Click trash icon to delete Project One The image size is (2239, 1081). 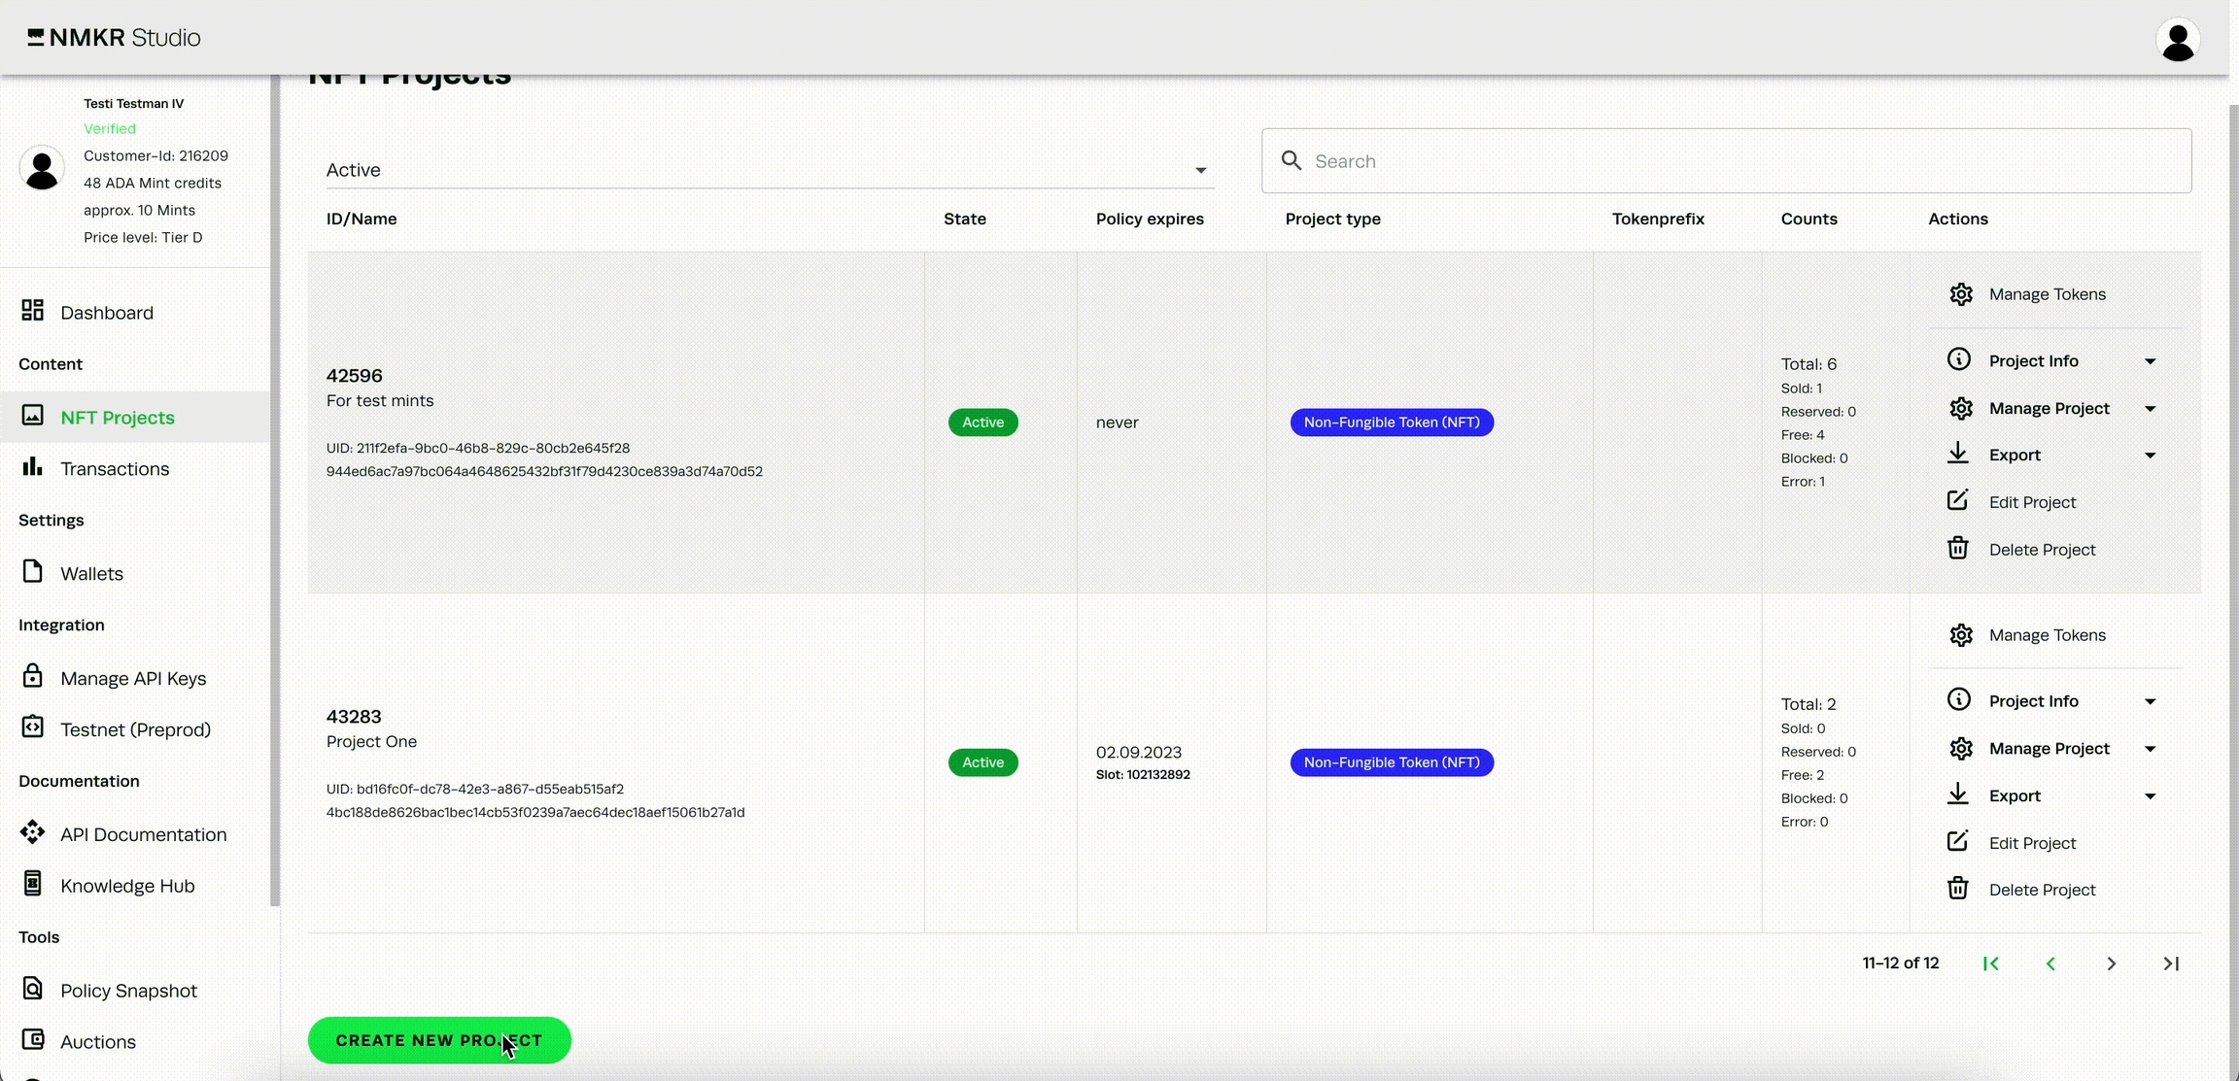pyautogui.click(x=1957, y=889)
